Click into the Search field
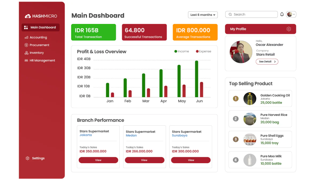Viewport: 321px width, 180px height. 251,14
